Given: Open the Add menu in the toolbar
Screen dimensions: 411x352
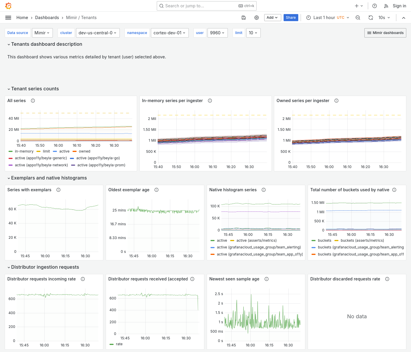Looking at the screenshot, I should pos(272,18).
